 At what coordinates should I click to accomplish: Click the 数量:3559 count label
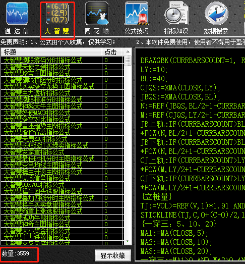click(x=15, y=253)
